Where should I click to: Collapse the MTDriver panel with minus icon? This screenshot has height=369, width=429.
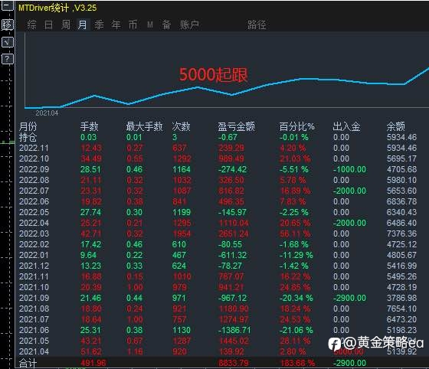[x=7, y=5]
